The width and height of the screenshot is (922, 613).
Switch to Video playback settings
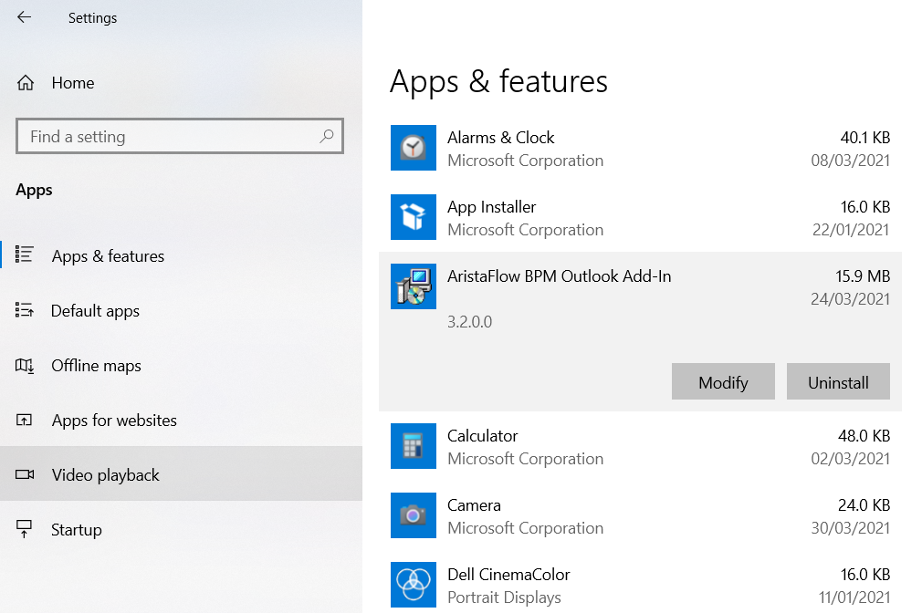(x=181, y=473)
